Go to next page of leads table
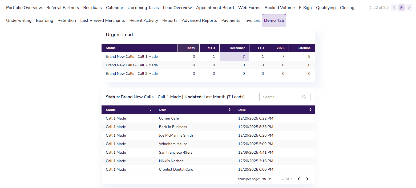This screenshot has height=188, width=416. [307, 179]
